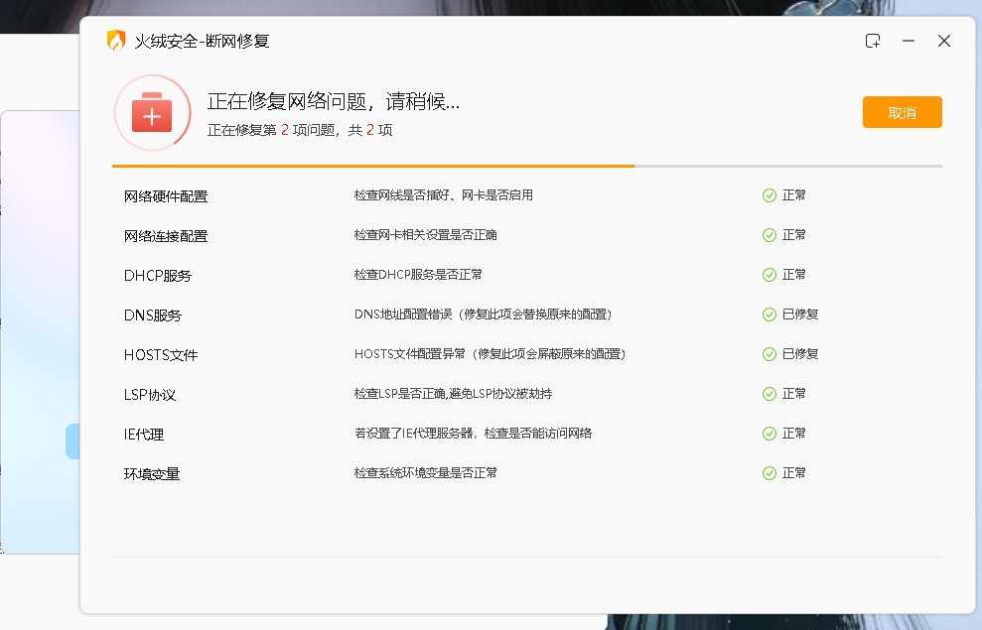
Task: Click the green check icon for LSP协议
Action: tap(770, 394)
